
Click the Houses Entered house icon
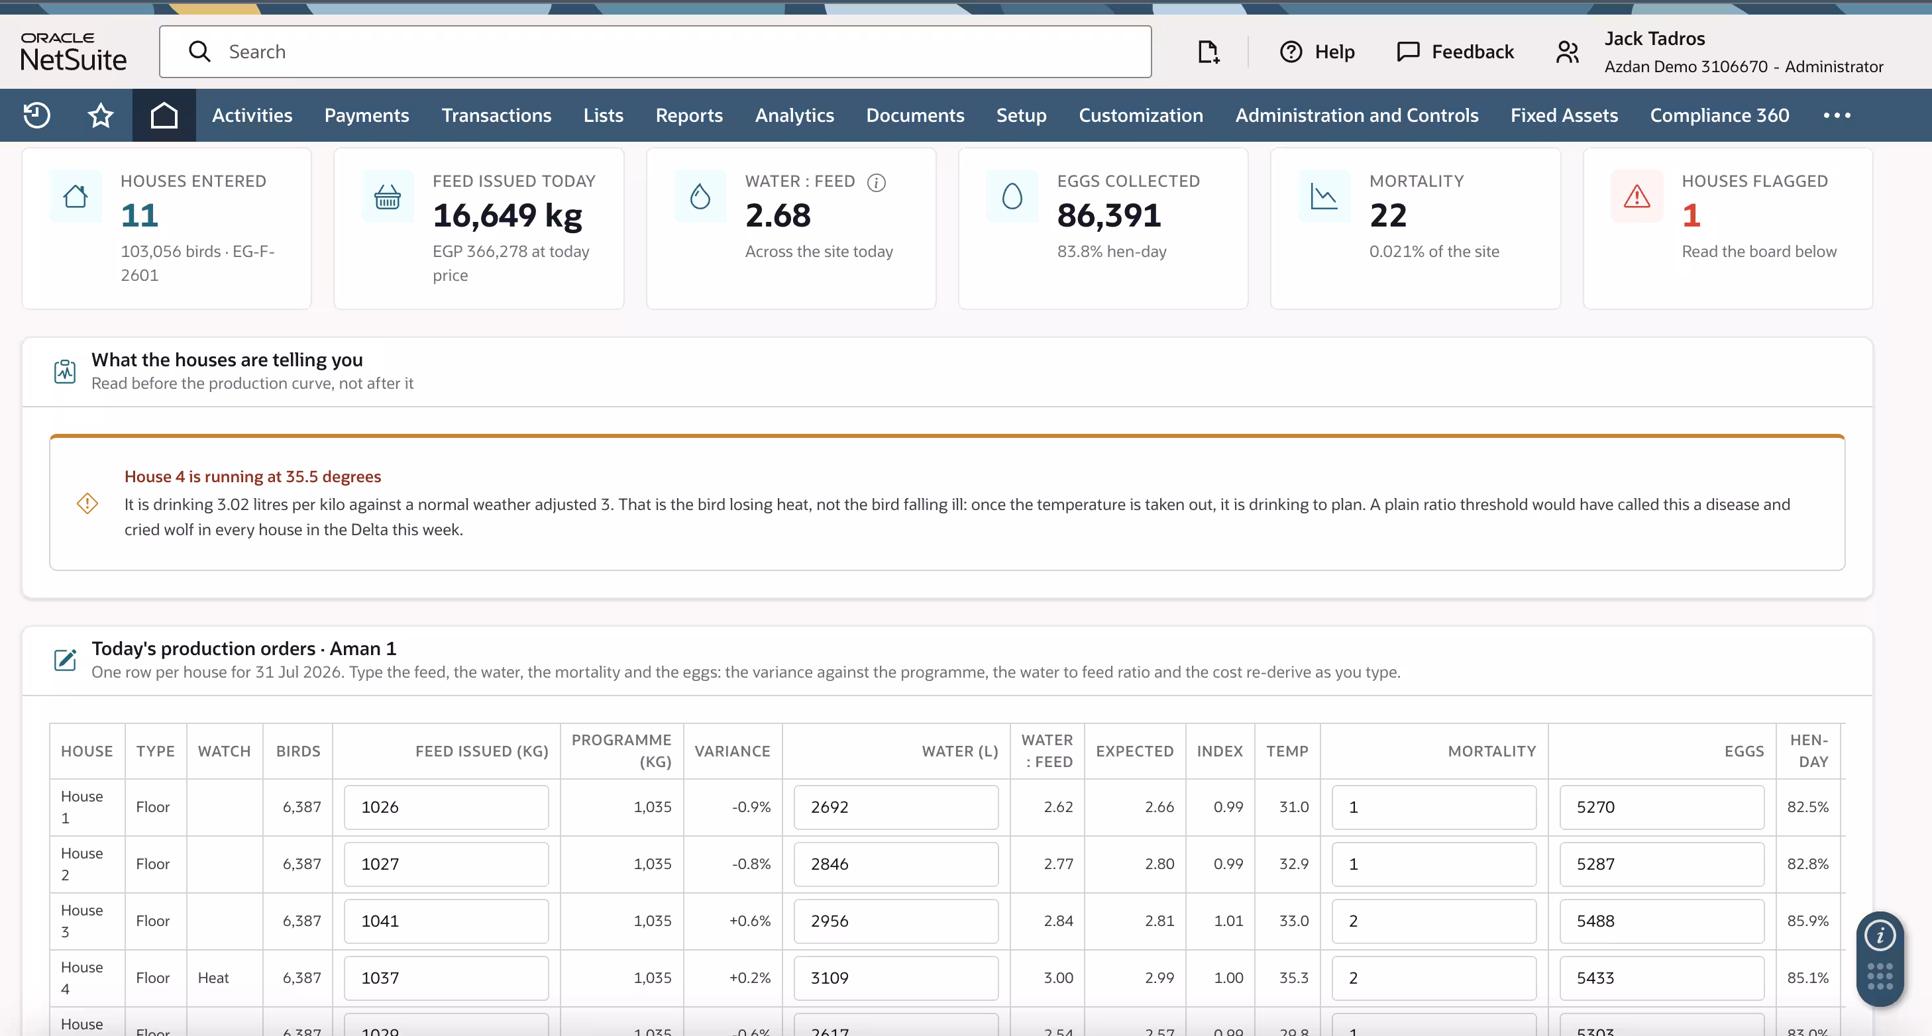[76, 197]
